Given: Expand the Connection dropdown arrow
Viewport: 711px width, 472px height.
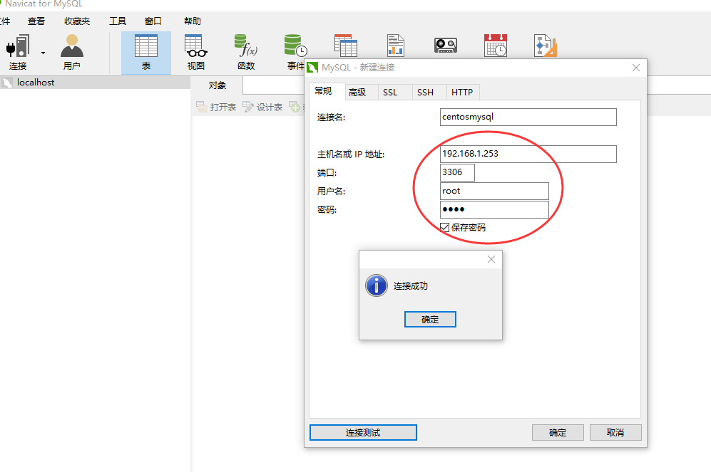Looking at the screenshot, I should (43, 53).
